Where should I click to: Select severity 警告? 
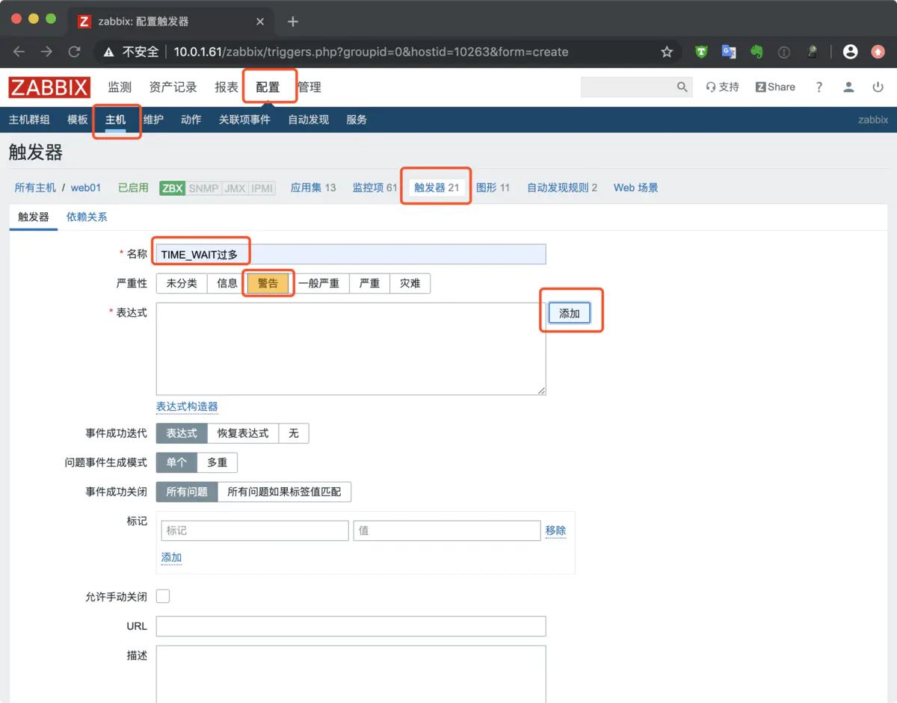[x=268, y=283]
